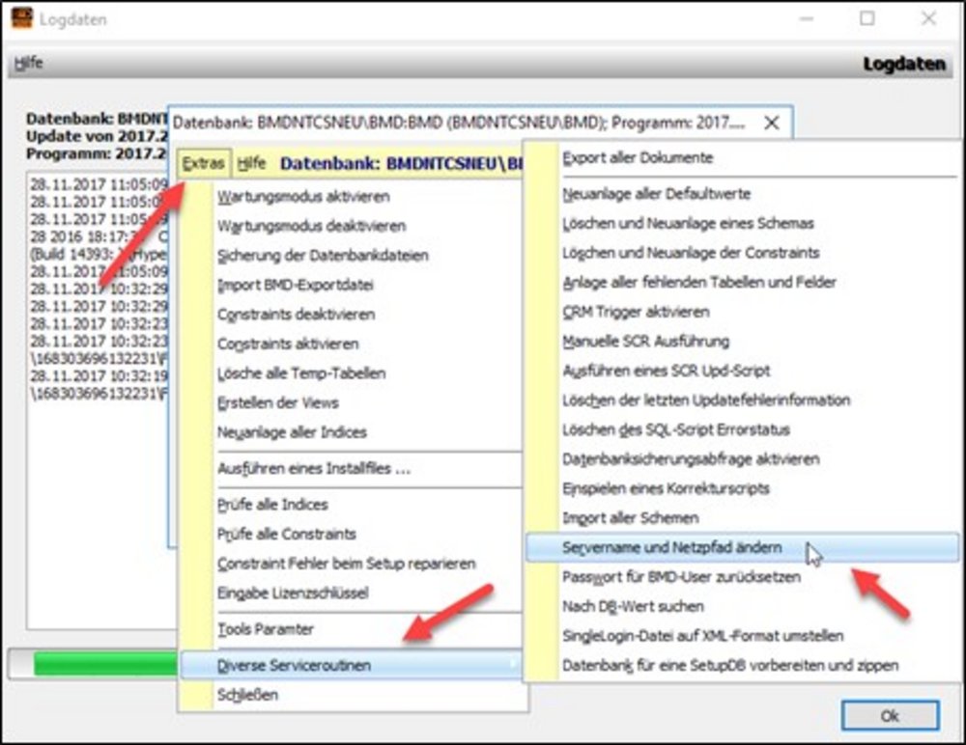The width and height of the screenshot is (966, 745).
Task: Close the Logdaten window
Action: (928, 18)
